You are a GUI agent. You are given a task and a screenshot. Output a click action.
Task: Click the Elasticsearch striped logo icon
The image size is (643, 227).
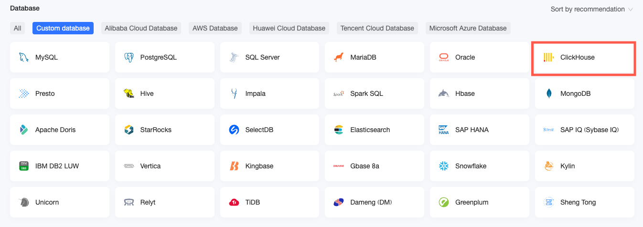pyautogui.click(x=339, y=130)
